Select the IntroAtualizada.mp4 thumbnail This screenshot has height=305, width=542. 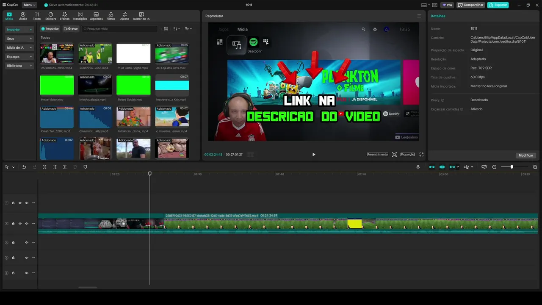click(95, 85)
